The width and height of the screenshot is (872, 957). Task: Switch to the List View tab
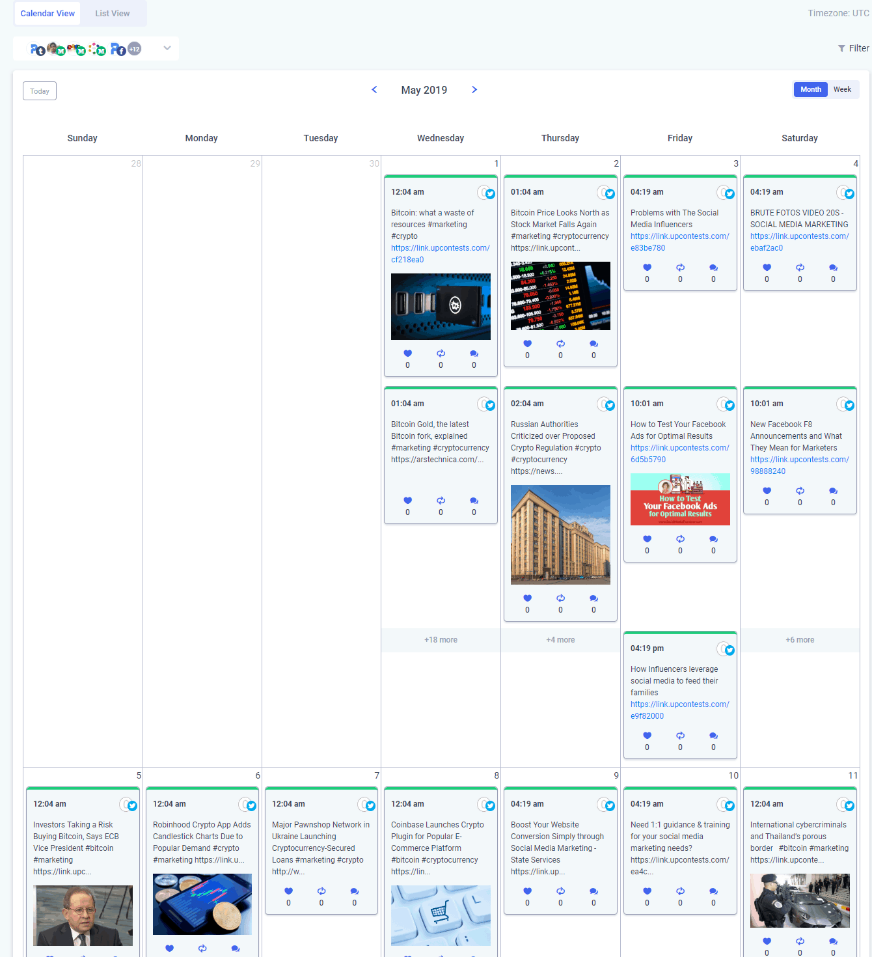tap(113, 13)
